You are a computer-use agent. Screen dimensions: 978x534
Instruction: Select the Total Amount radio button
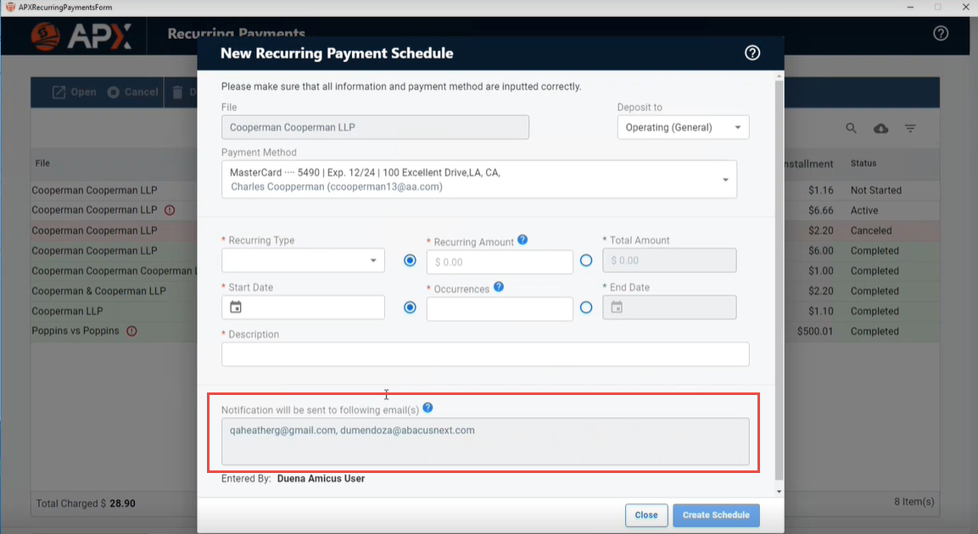coord(586,261)
